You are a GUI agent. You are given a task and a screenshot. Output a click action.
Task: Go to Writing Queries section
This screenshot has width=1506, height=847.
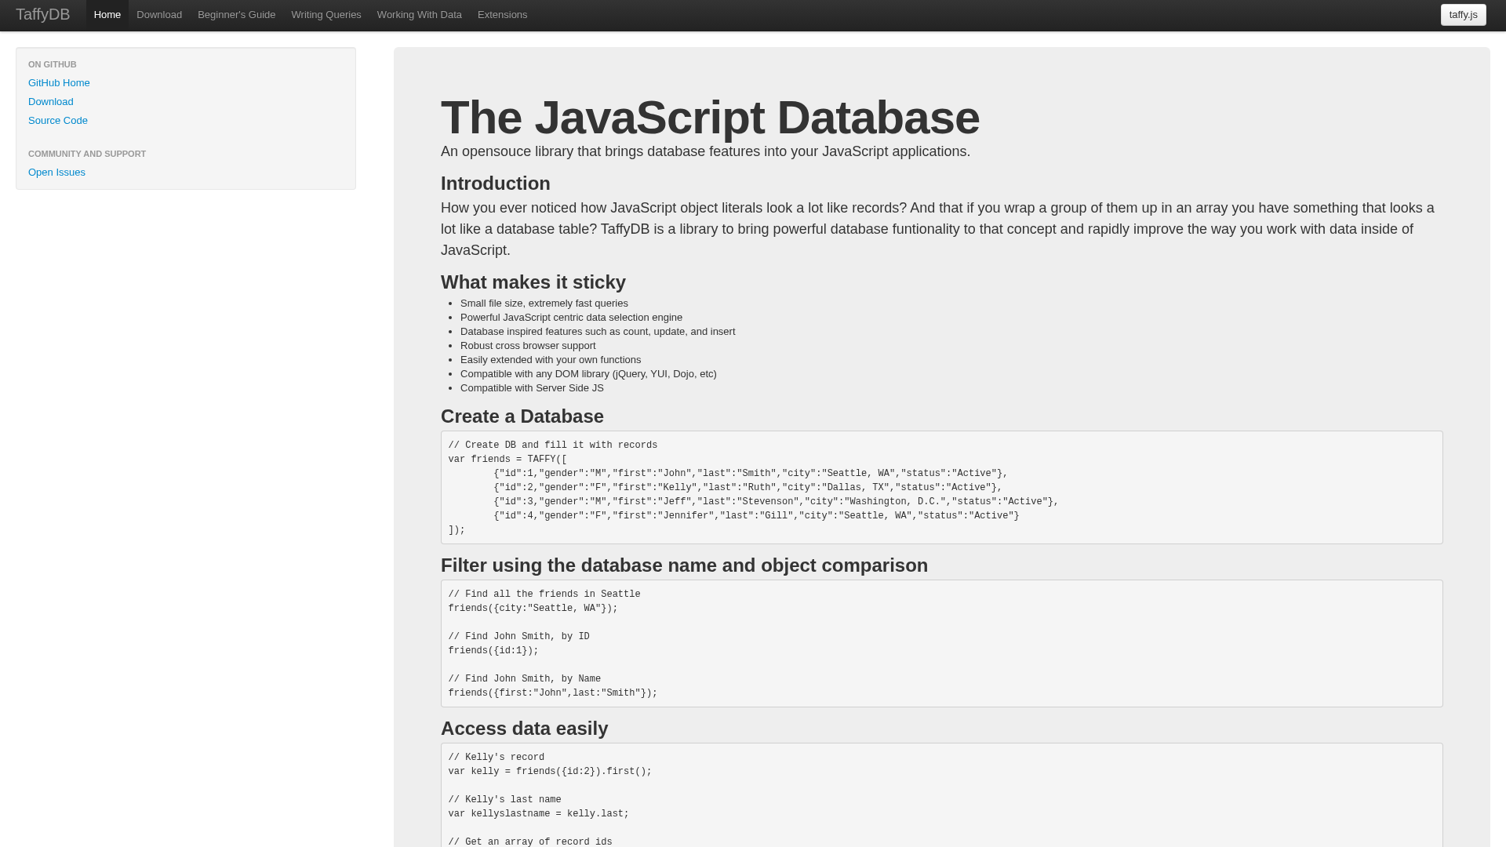326,15
